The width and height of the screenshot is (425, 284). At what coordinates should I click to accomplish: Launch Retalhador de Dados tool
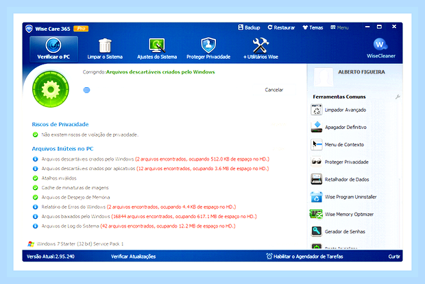tap(339, 179)
